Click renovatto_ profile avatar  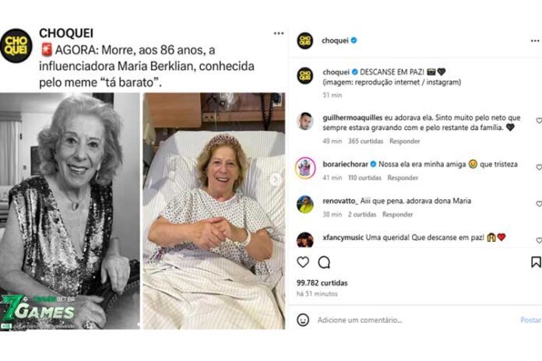tap(305, 204)
